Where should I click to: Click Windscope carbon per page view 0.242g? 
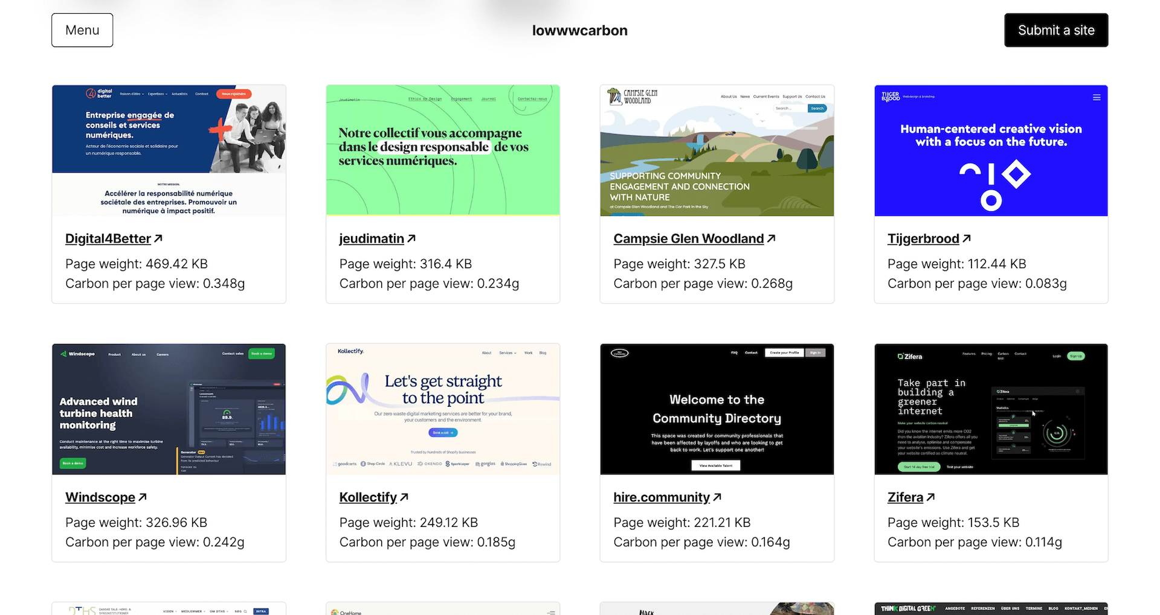tap(155, 543)
